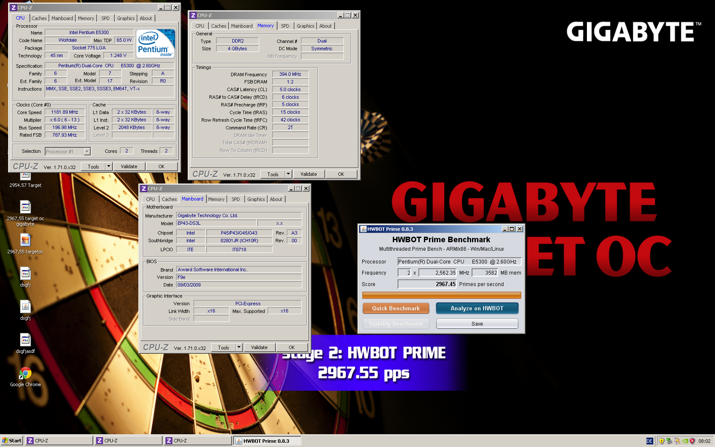Click the 3582 MB mem field
Viewport: 715px width, 447px height.
point(485,272)
